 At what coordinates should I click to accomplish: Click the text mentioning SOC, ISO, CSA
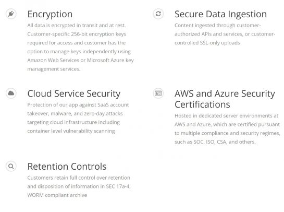tap(228, 128)
